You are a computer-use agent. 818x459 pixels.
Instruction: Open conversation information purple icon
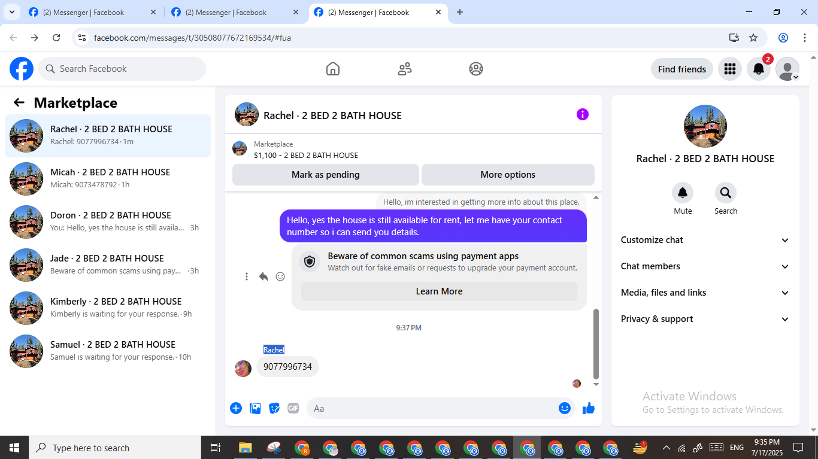pos(583,114)
